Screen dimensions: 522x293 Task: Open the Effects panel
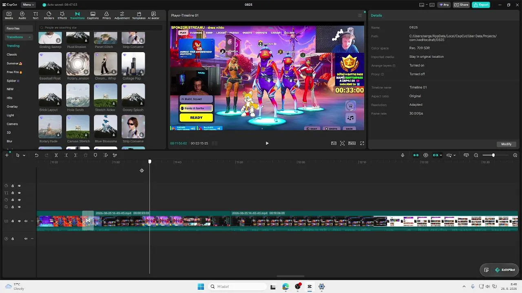[x=62, y=15]
